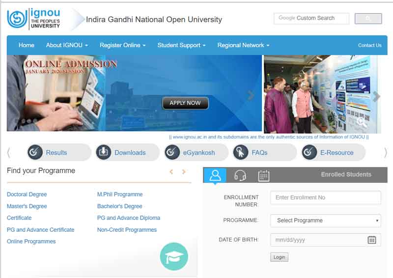The height and width of the screenshot is (278, 393).
Task: Select the student login person tab
Action: (215, 175)
